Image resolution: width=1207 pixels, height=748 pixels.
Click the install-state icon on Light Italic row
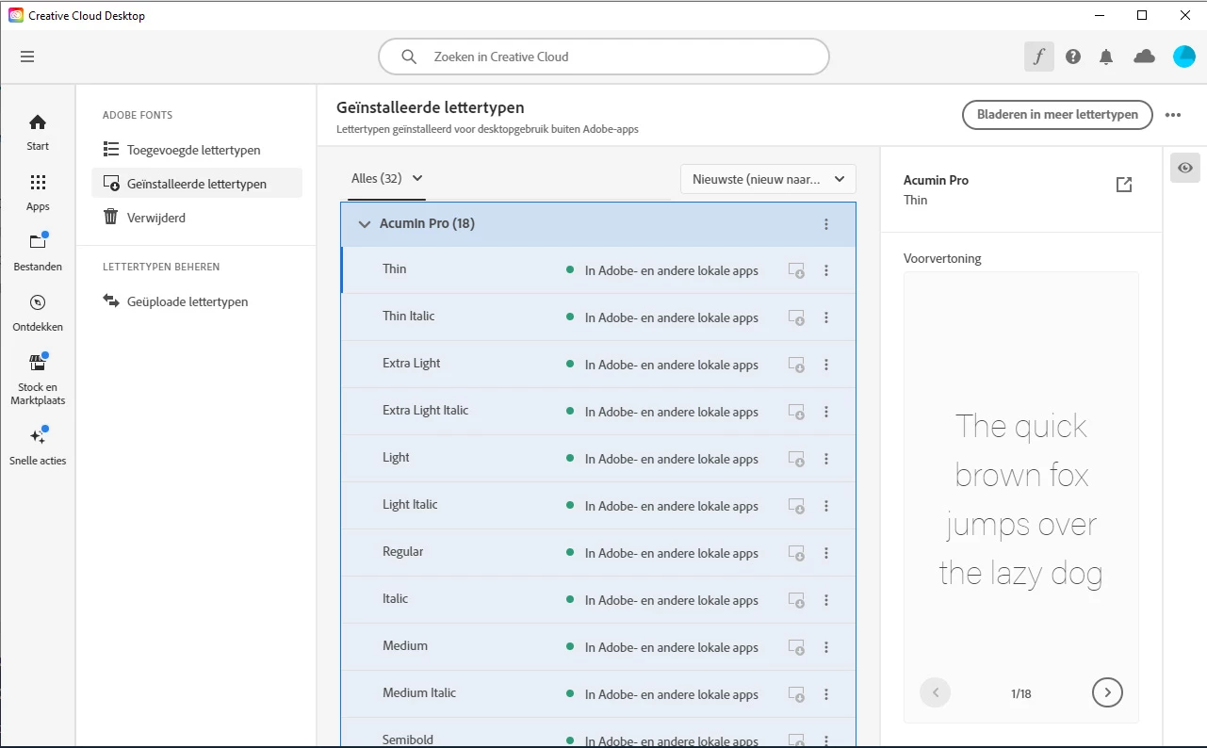coord(796,506)
